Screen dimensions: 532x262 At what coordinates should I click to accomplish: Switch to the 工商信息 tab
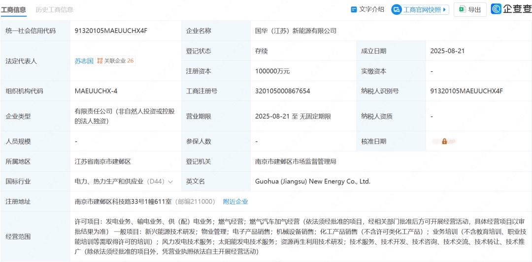[13, 9]
